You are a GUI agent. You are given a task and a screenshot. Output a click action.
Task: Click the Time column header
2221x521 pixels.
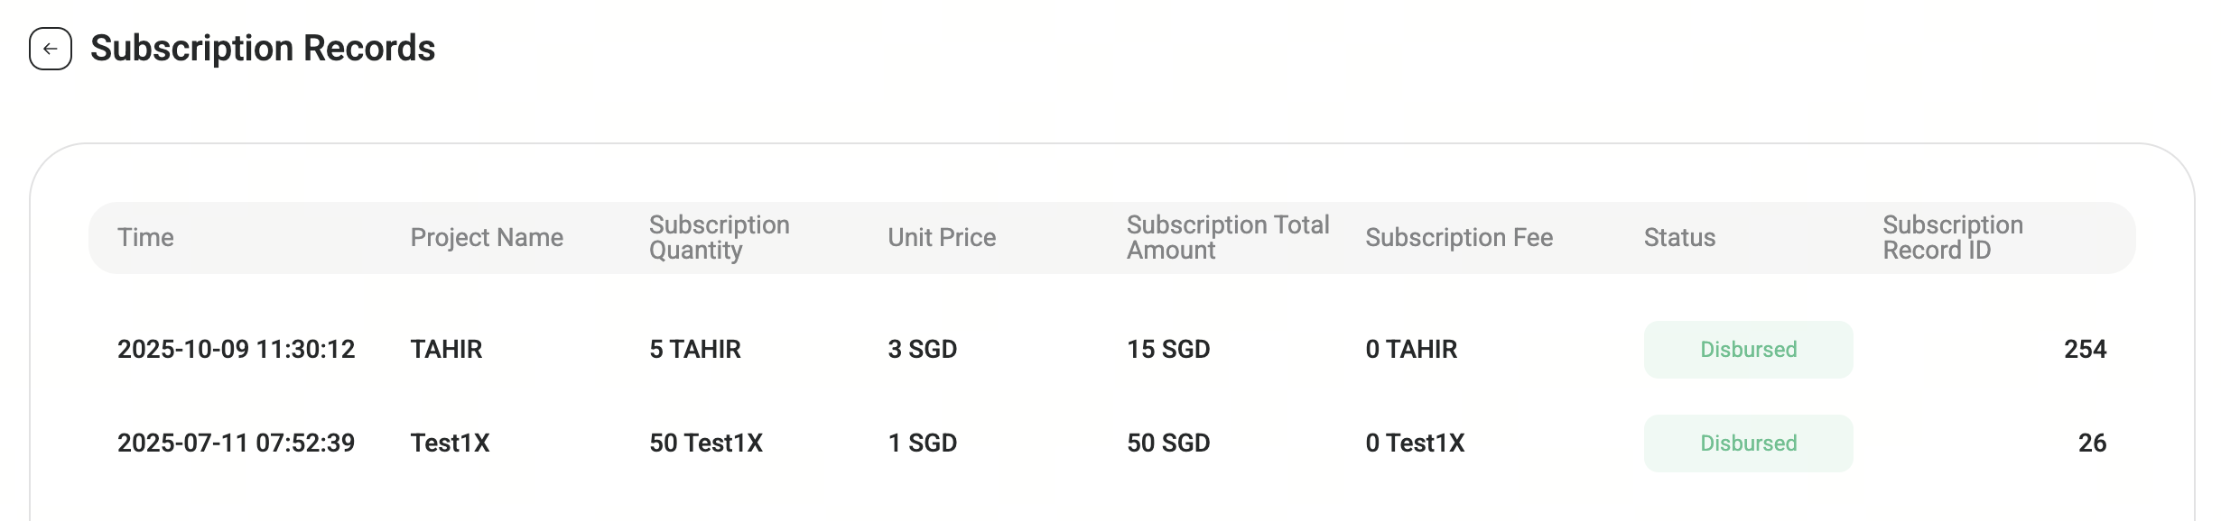coord(145,238)
